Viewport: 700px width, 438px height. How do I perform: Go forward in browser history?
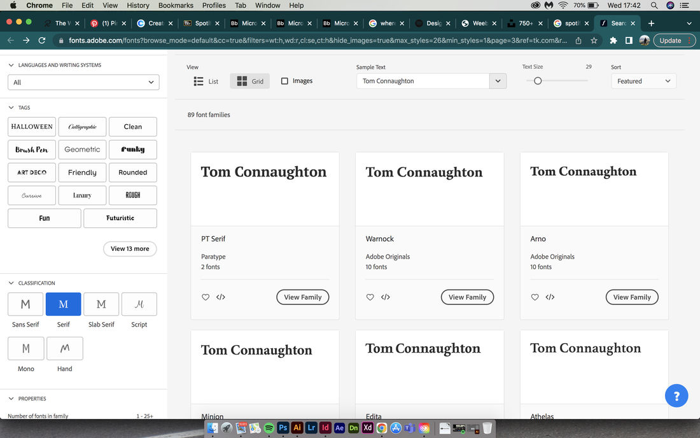(x=26, y=40)
